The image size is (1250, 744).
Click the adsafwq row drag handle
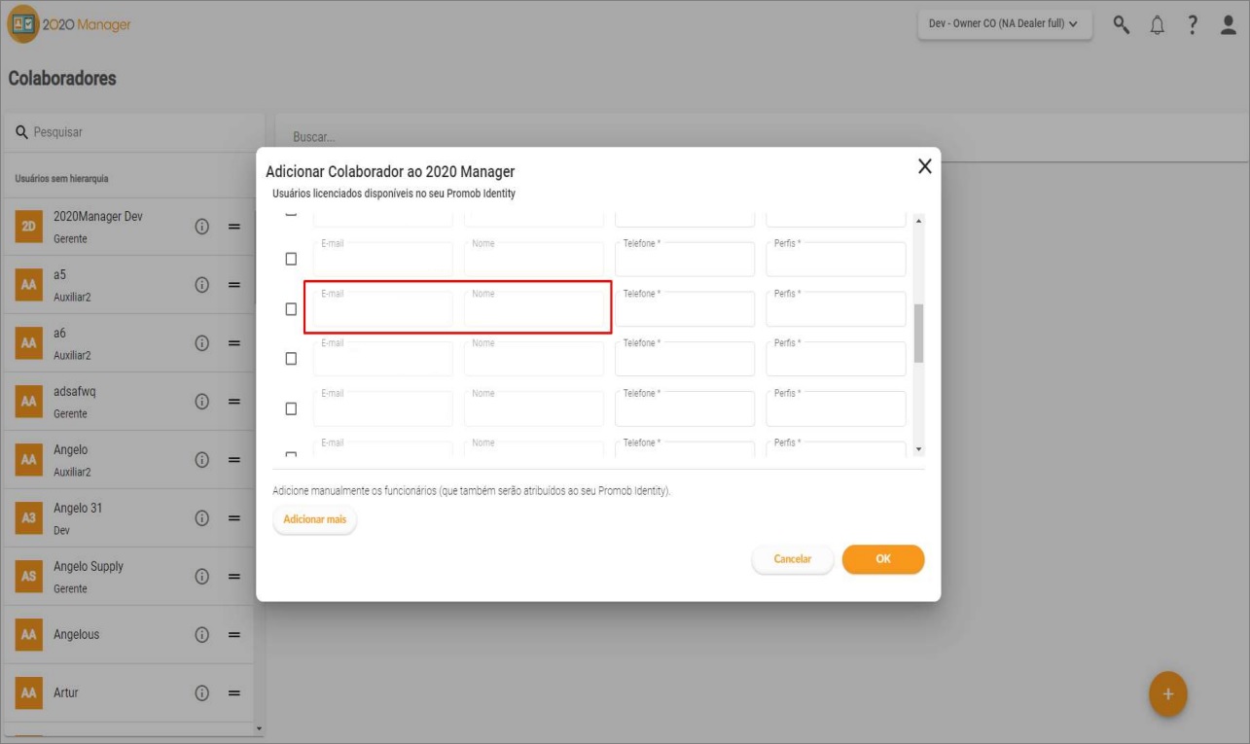[x=234, y=402]
